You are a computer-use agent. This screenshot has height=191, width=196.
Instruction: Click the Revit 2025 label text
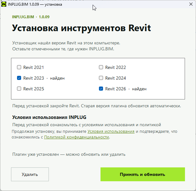click(34, 89)
